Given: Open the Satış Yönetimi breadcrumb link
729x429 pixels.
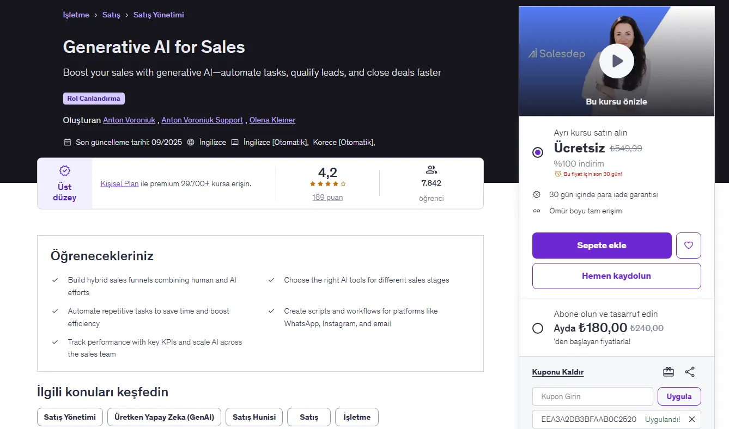Looking at the screenshot, I should pyautogui.click(x=159, y=15).
